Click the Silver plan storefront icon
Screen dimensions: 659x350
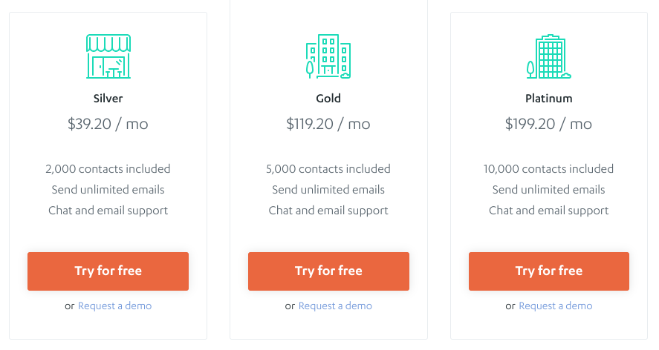[108, 56]
